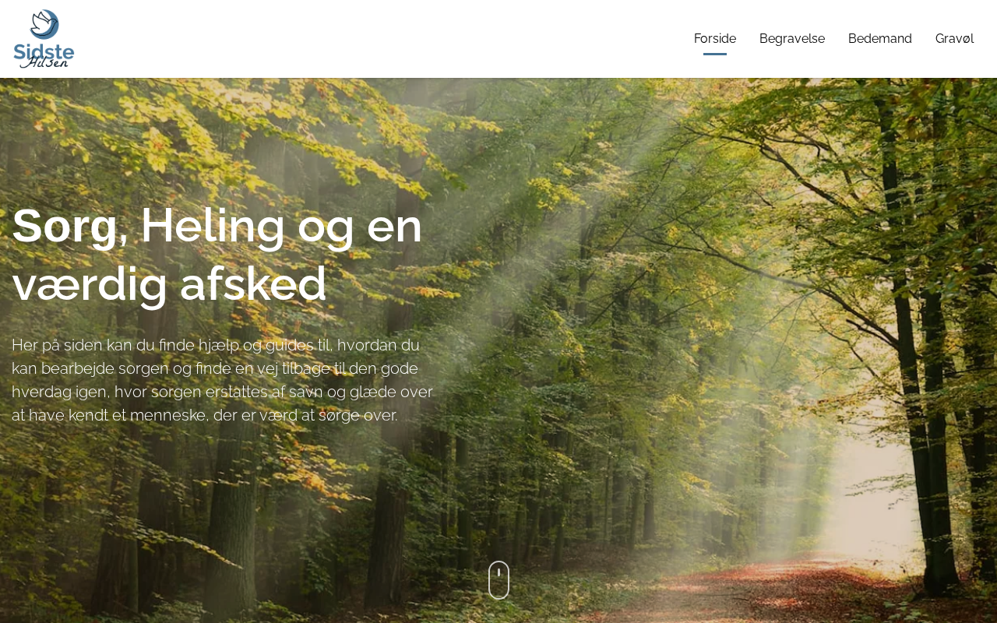Click the word 'Heling' in the headline
Screen dimensions: 997x623
tap(213, 225)
